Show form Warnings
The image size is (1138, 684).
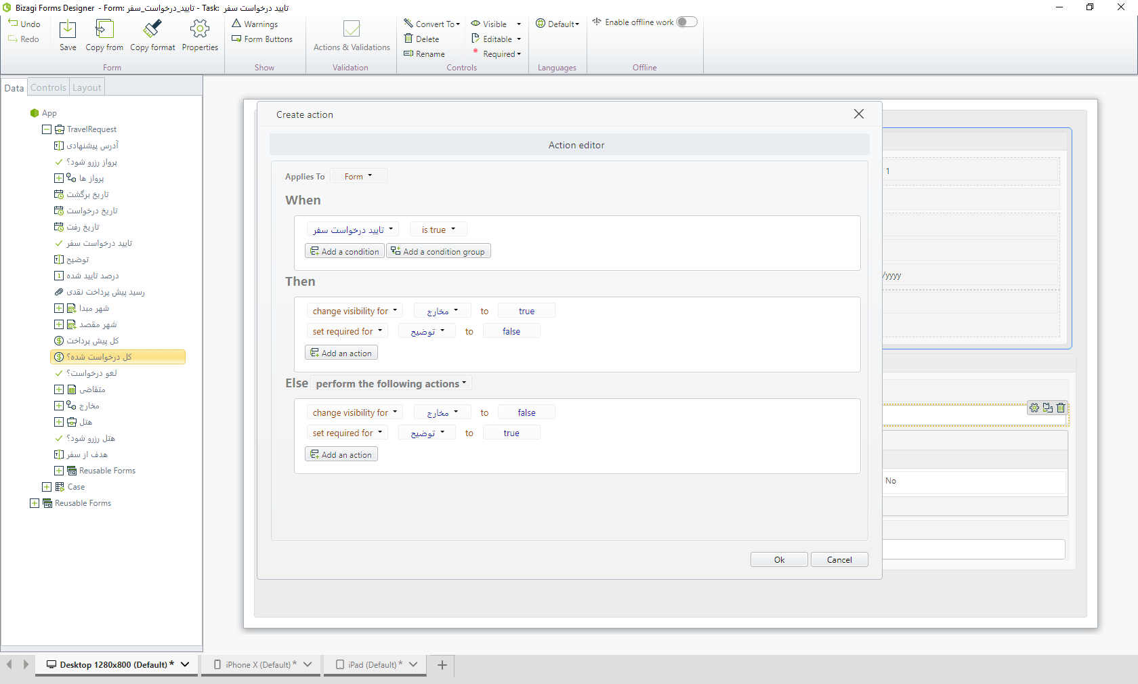255,24
